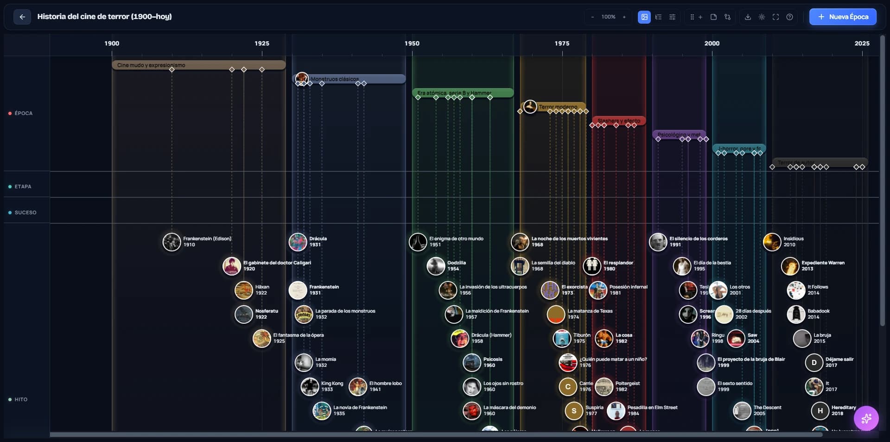Image resolution: width=890 pixels, height=442 pixels.
Task: Open the filter sliders icon
Action: (x=672, y=17)
